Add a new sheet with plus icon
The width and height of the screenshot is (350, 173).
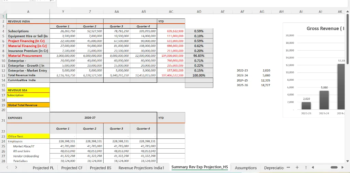[297, 168]
